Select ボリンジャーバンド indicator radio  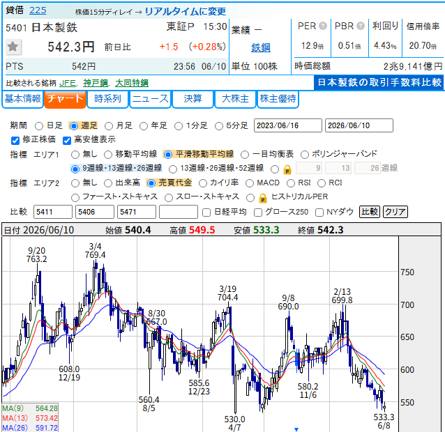pyautogui.click(x=305, y=155)
